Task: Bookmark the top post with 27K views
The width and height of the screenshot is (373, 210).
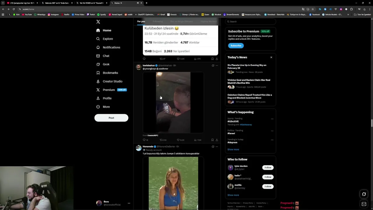Action: (212, 59)
